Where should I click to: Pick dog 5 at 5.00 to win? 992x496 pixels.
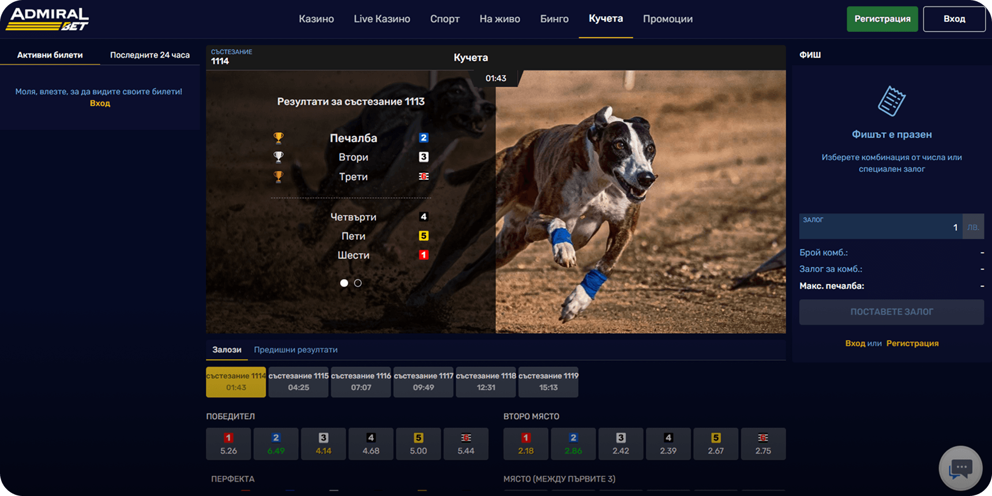418,444
